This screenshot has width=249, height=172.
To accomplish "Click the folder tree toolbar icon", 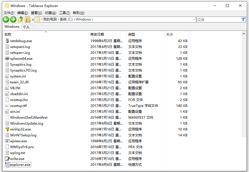I will coord(27,19).
